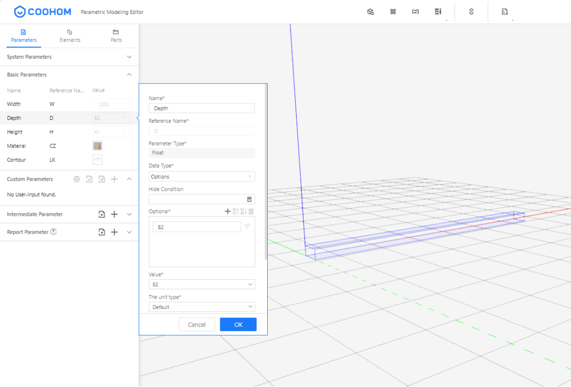Click the swap arrows in parentheses icon
The height and width of the screenshot is (387, 571).
[415, 12]
